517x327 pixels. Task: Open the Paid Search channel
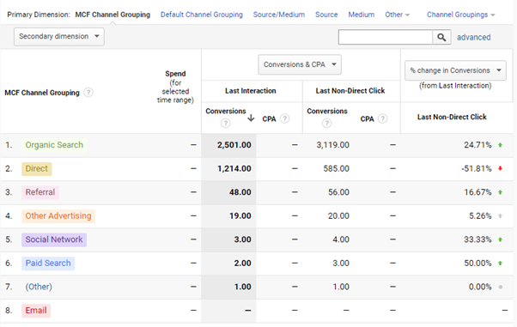click(x=48, y=263)
